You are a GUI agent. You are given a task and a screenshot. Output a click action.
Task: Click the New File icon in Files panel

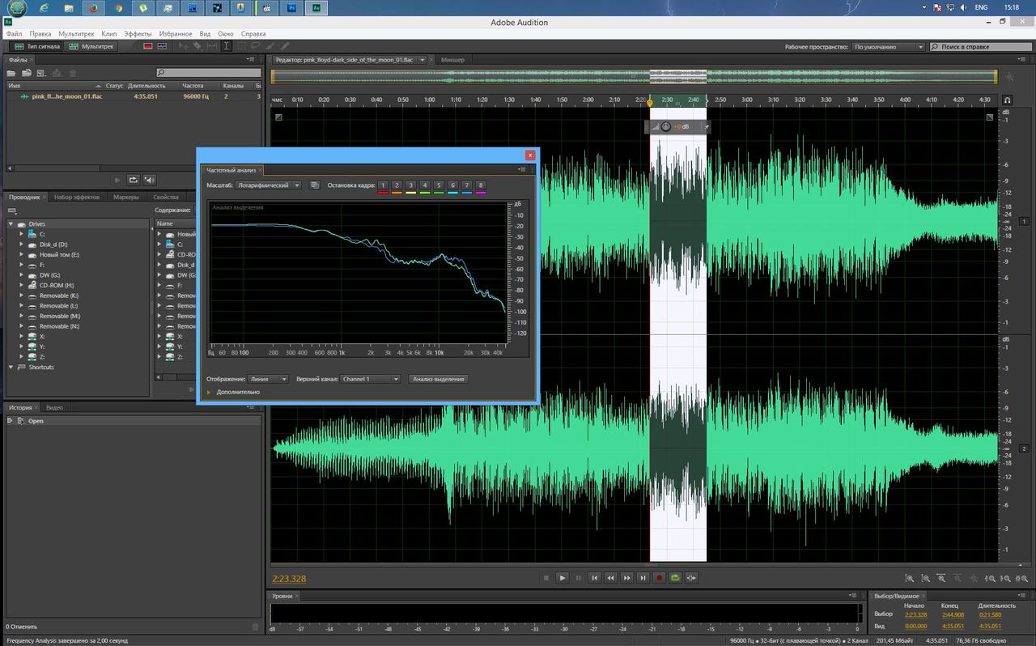click(x=41, y=73)
